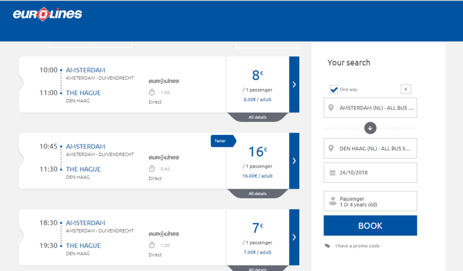Open calendar icon for 26/10/2018

pyautogui.click(x=332, y=173)
